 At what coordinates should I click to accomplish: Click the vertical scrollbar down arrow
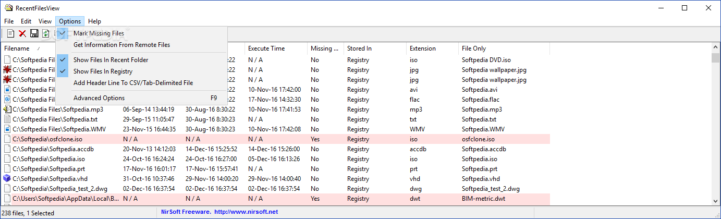[715, 201]
